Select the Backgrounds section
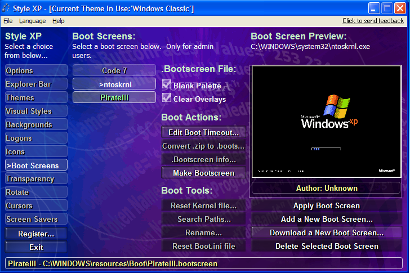The image size is (410, 273). pyautogui.click(x=36, y=124)
